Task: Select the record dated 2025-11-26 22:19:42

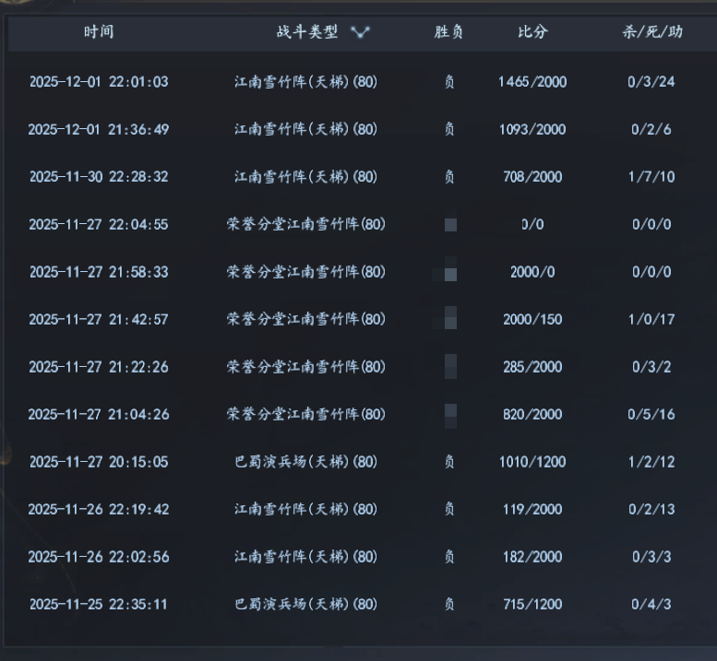Action: click(x=99, y=510)
